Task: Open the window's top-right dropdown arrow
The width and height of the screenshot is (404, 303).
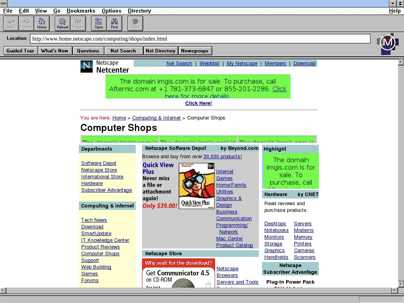Action: pos(393,3)
